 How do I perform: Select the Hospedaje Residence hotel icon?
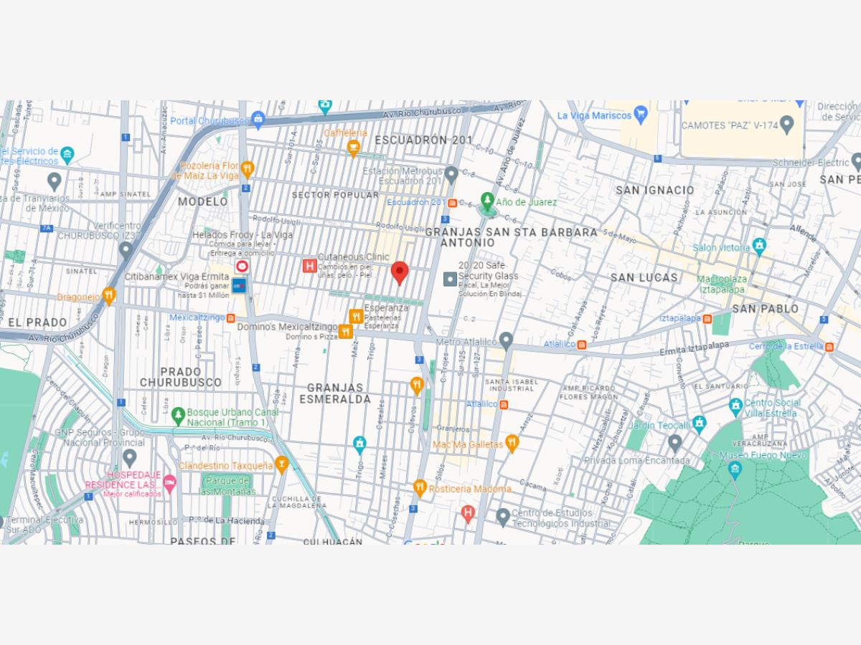click(169, 483)
